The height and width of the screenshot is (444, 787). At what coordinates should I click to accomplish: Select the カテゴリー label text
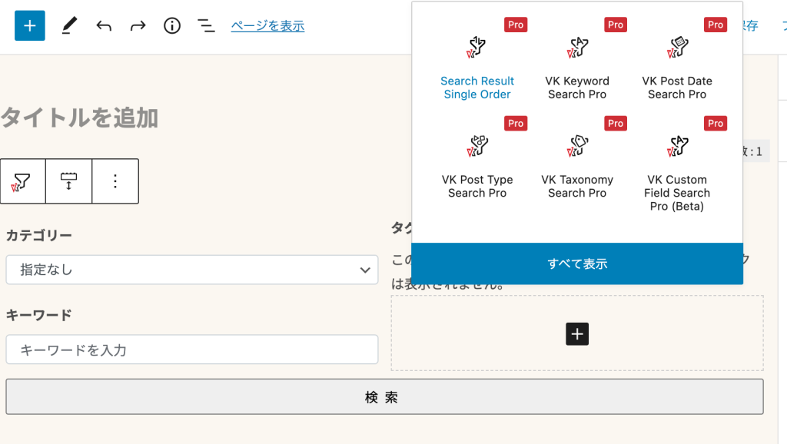pyautogui.click(x=38, y=235)
